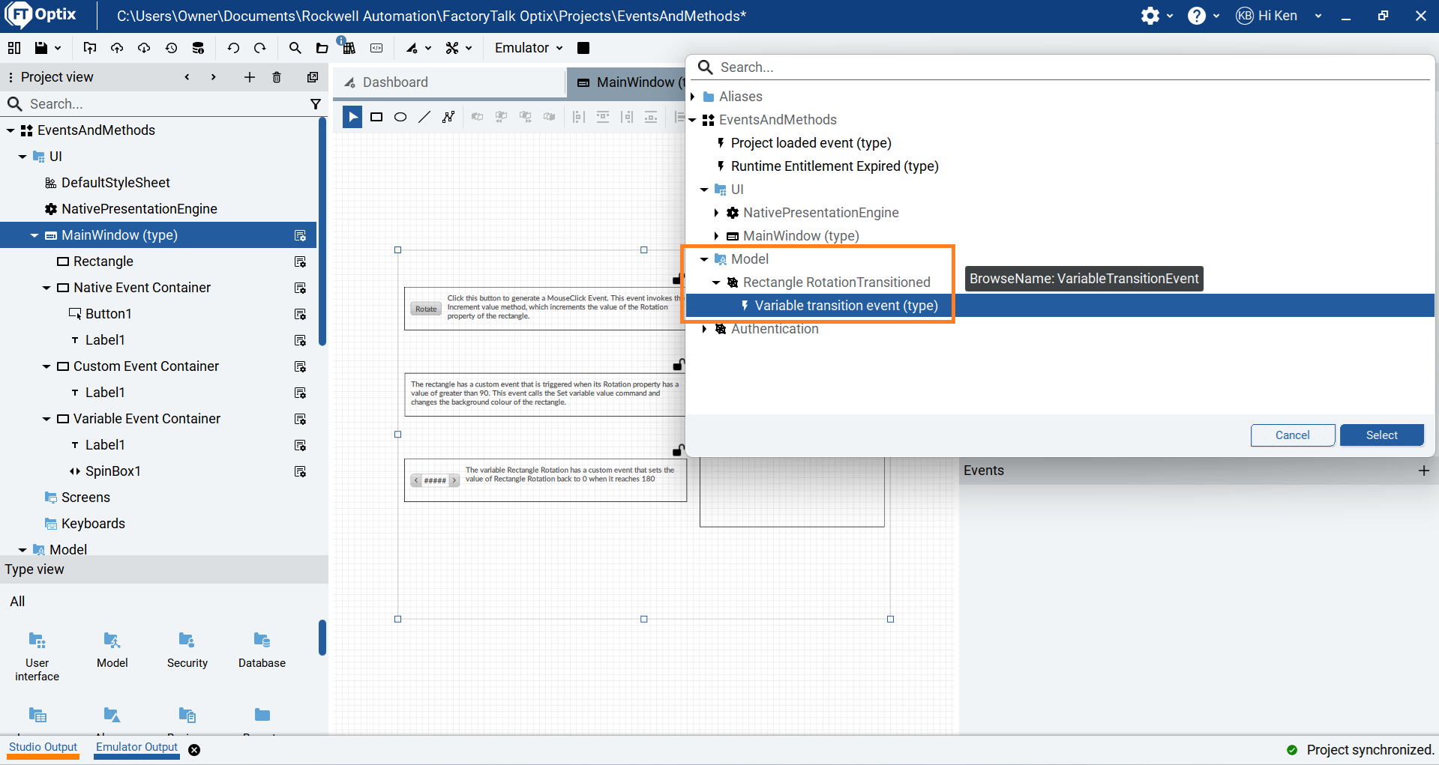
Task: Open the Studio Output tab
Action: [43, 748]
